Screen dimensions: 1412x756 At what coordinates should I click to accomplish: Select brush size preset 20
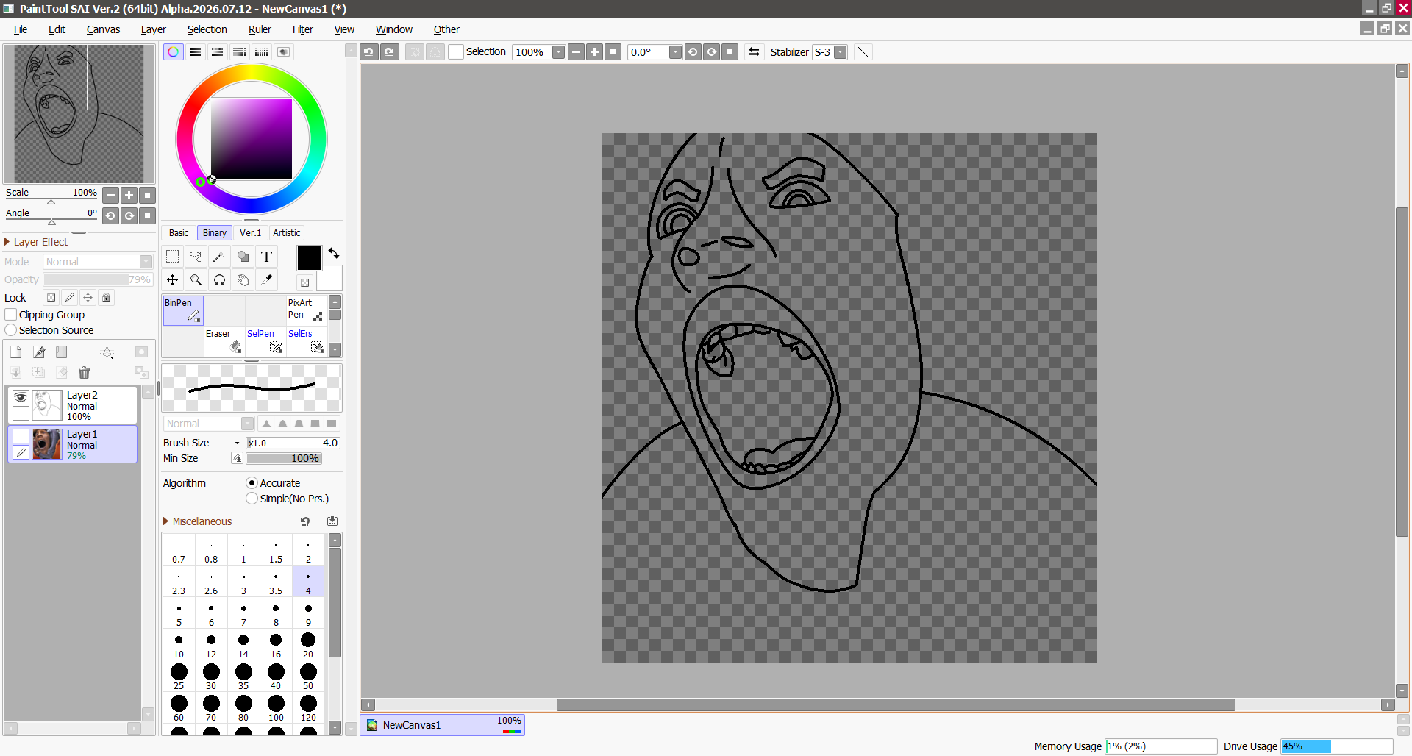tap(308, 645)
